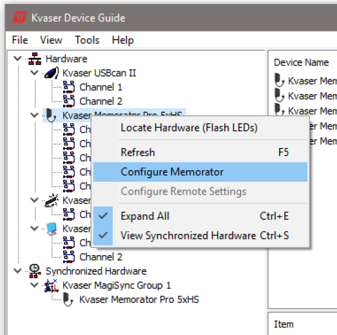Image resolution: width=337 pixels, height=335 pixels.
Task: Click the Kvaser Device Guide title bar logo
Action: pos(20,17)
